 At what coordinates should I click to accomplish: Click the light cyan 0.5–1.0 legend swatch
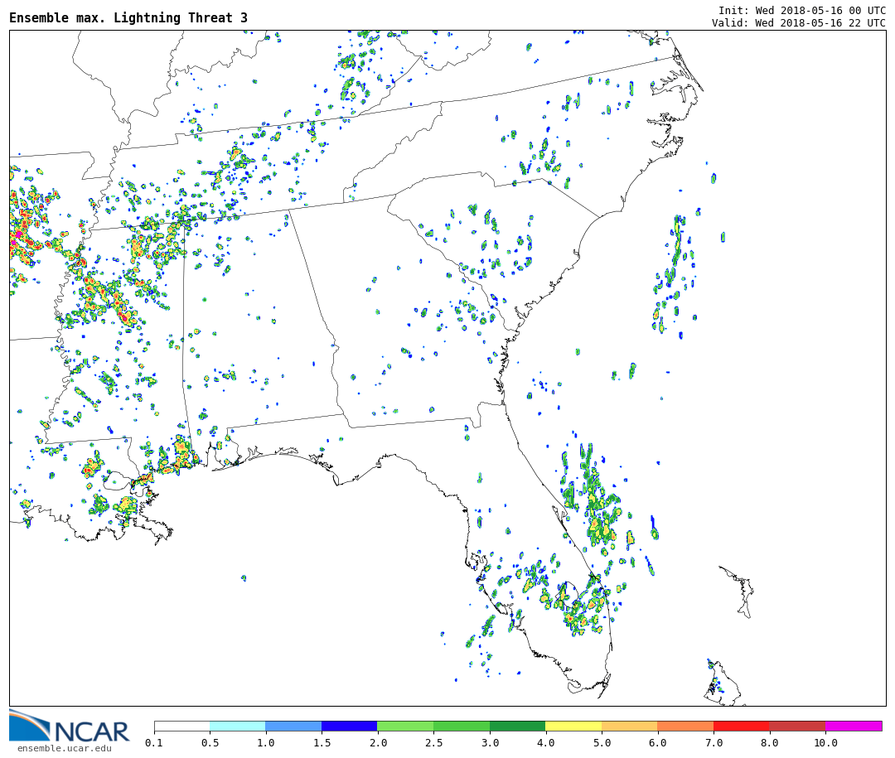click(237, 726)
